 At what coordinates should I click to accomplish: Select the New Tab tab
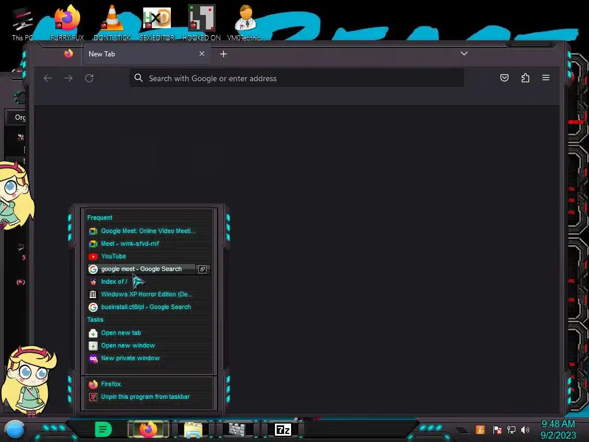click(x=147, y=54)
